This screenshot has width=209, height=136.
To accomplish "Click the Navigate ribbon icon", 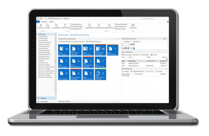I will [x=48, y=26].
